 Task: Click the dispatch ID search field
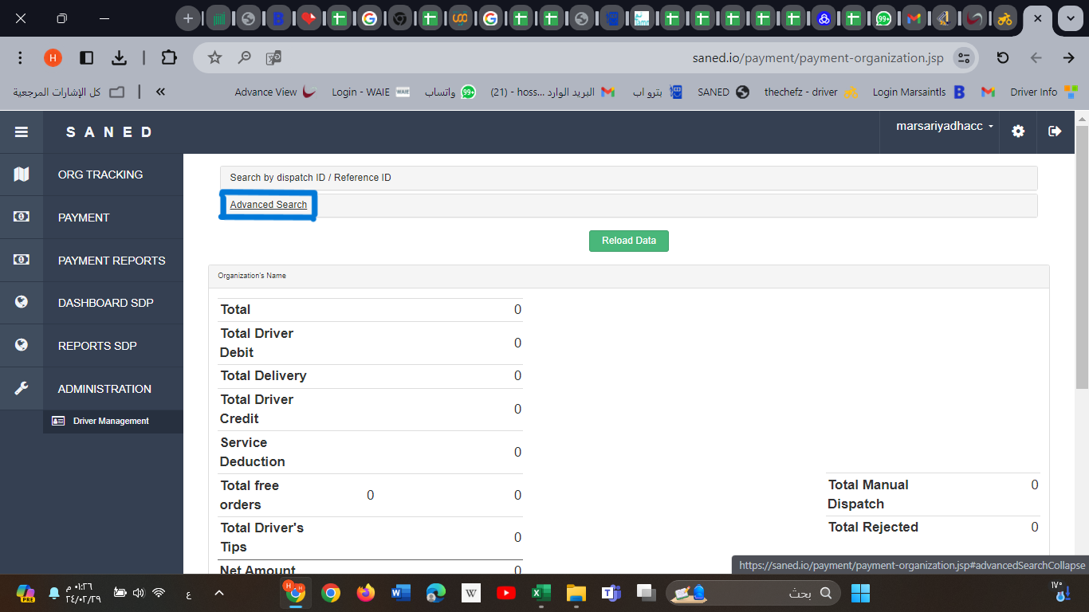point(628,178)
